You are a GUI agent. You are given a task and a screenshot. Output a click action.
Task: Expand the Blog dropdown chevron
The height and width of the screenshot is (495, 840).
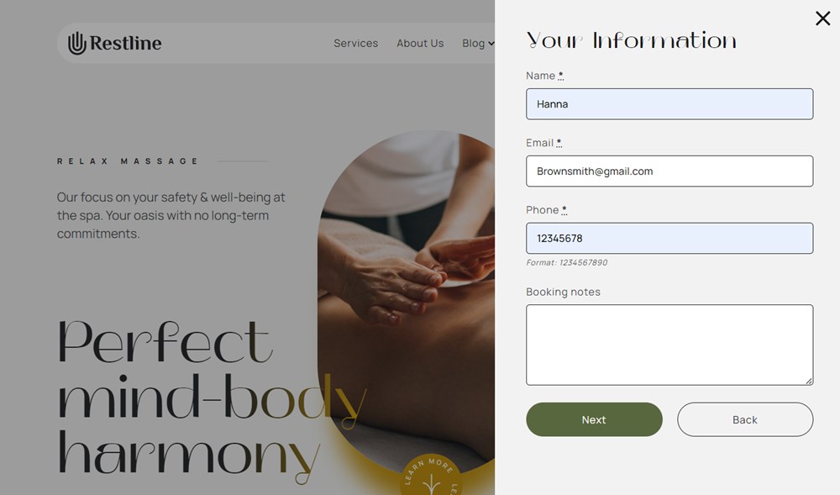point(491,44)
